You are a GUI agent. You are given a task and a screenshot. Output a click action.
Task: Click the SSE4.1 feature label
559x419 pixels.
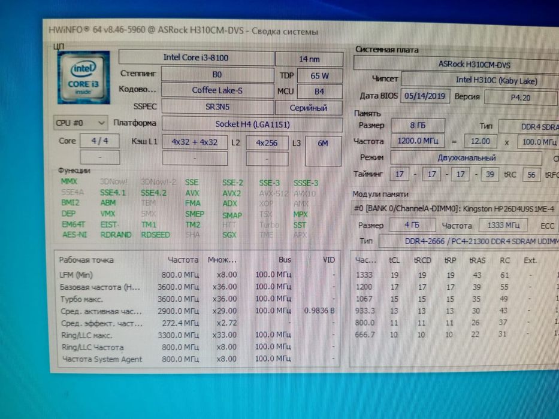pyautogui.click(x=113, y=193)
